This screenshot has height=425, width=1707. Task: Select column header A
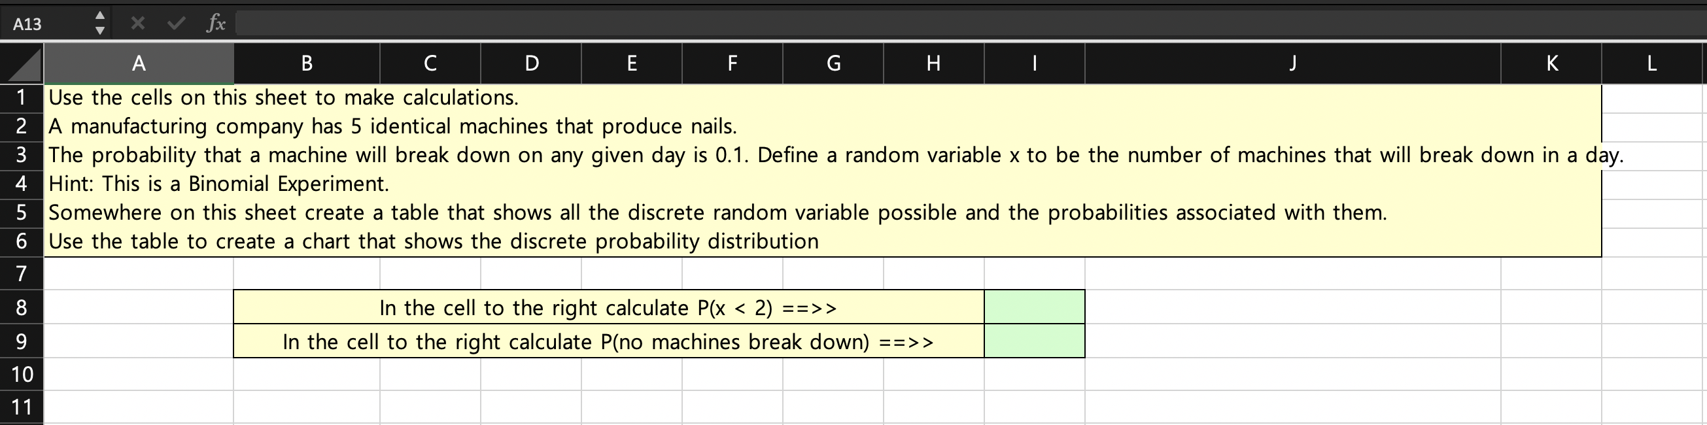[139, 63]
